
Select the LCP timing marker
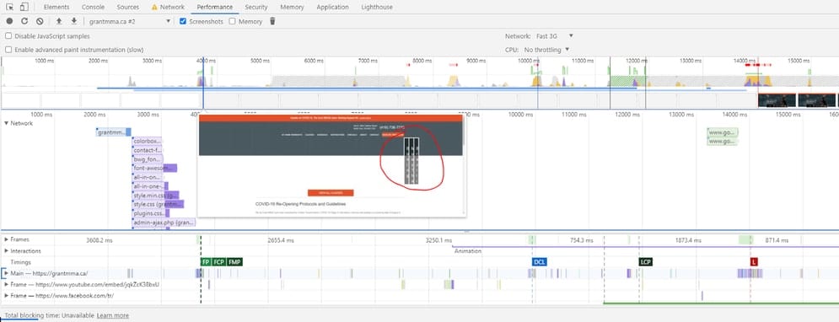[646, 262]
